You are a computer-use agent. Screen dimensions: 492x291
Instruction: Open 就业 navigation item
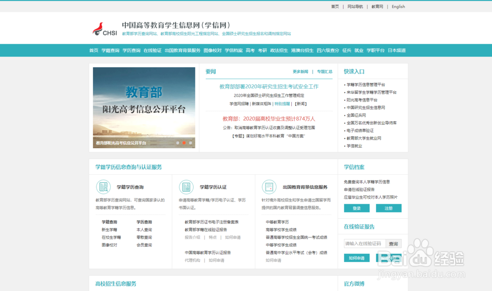(359, 51)
